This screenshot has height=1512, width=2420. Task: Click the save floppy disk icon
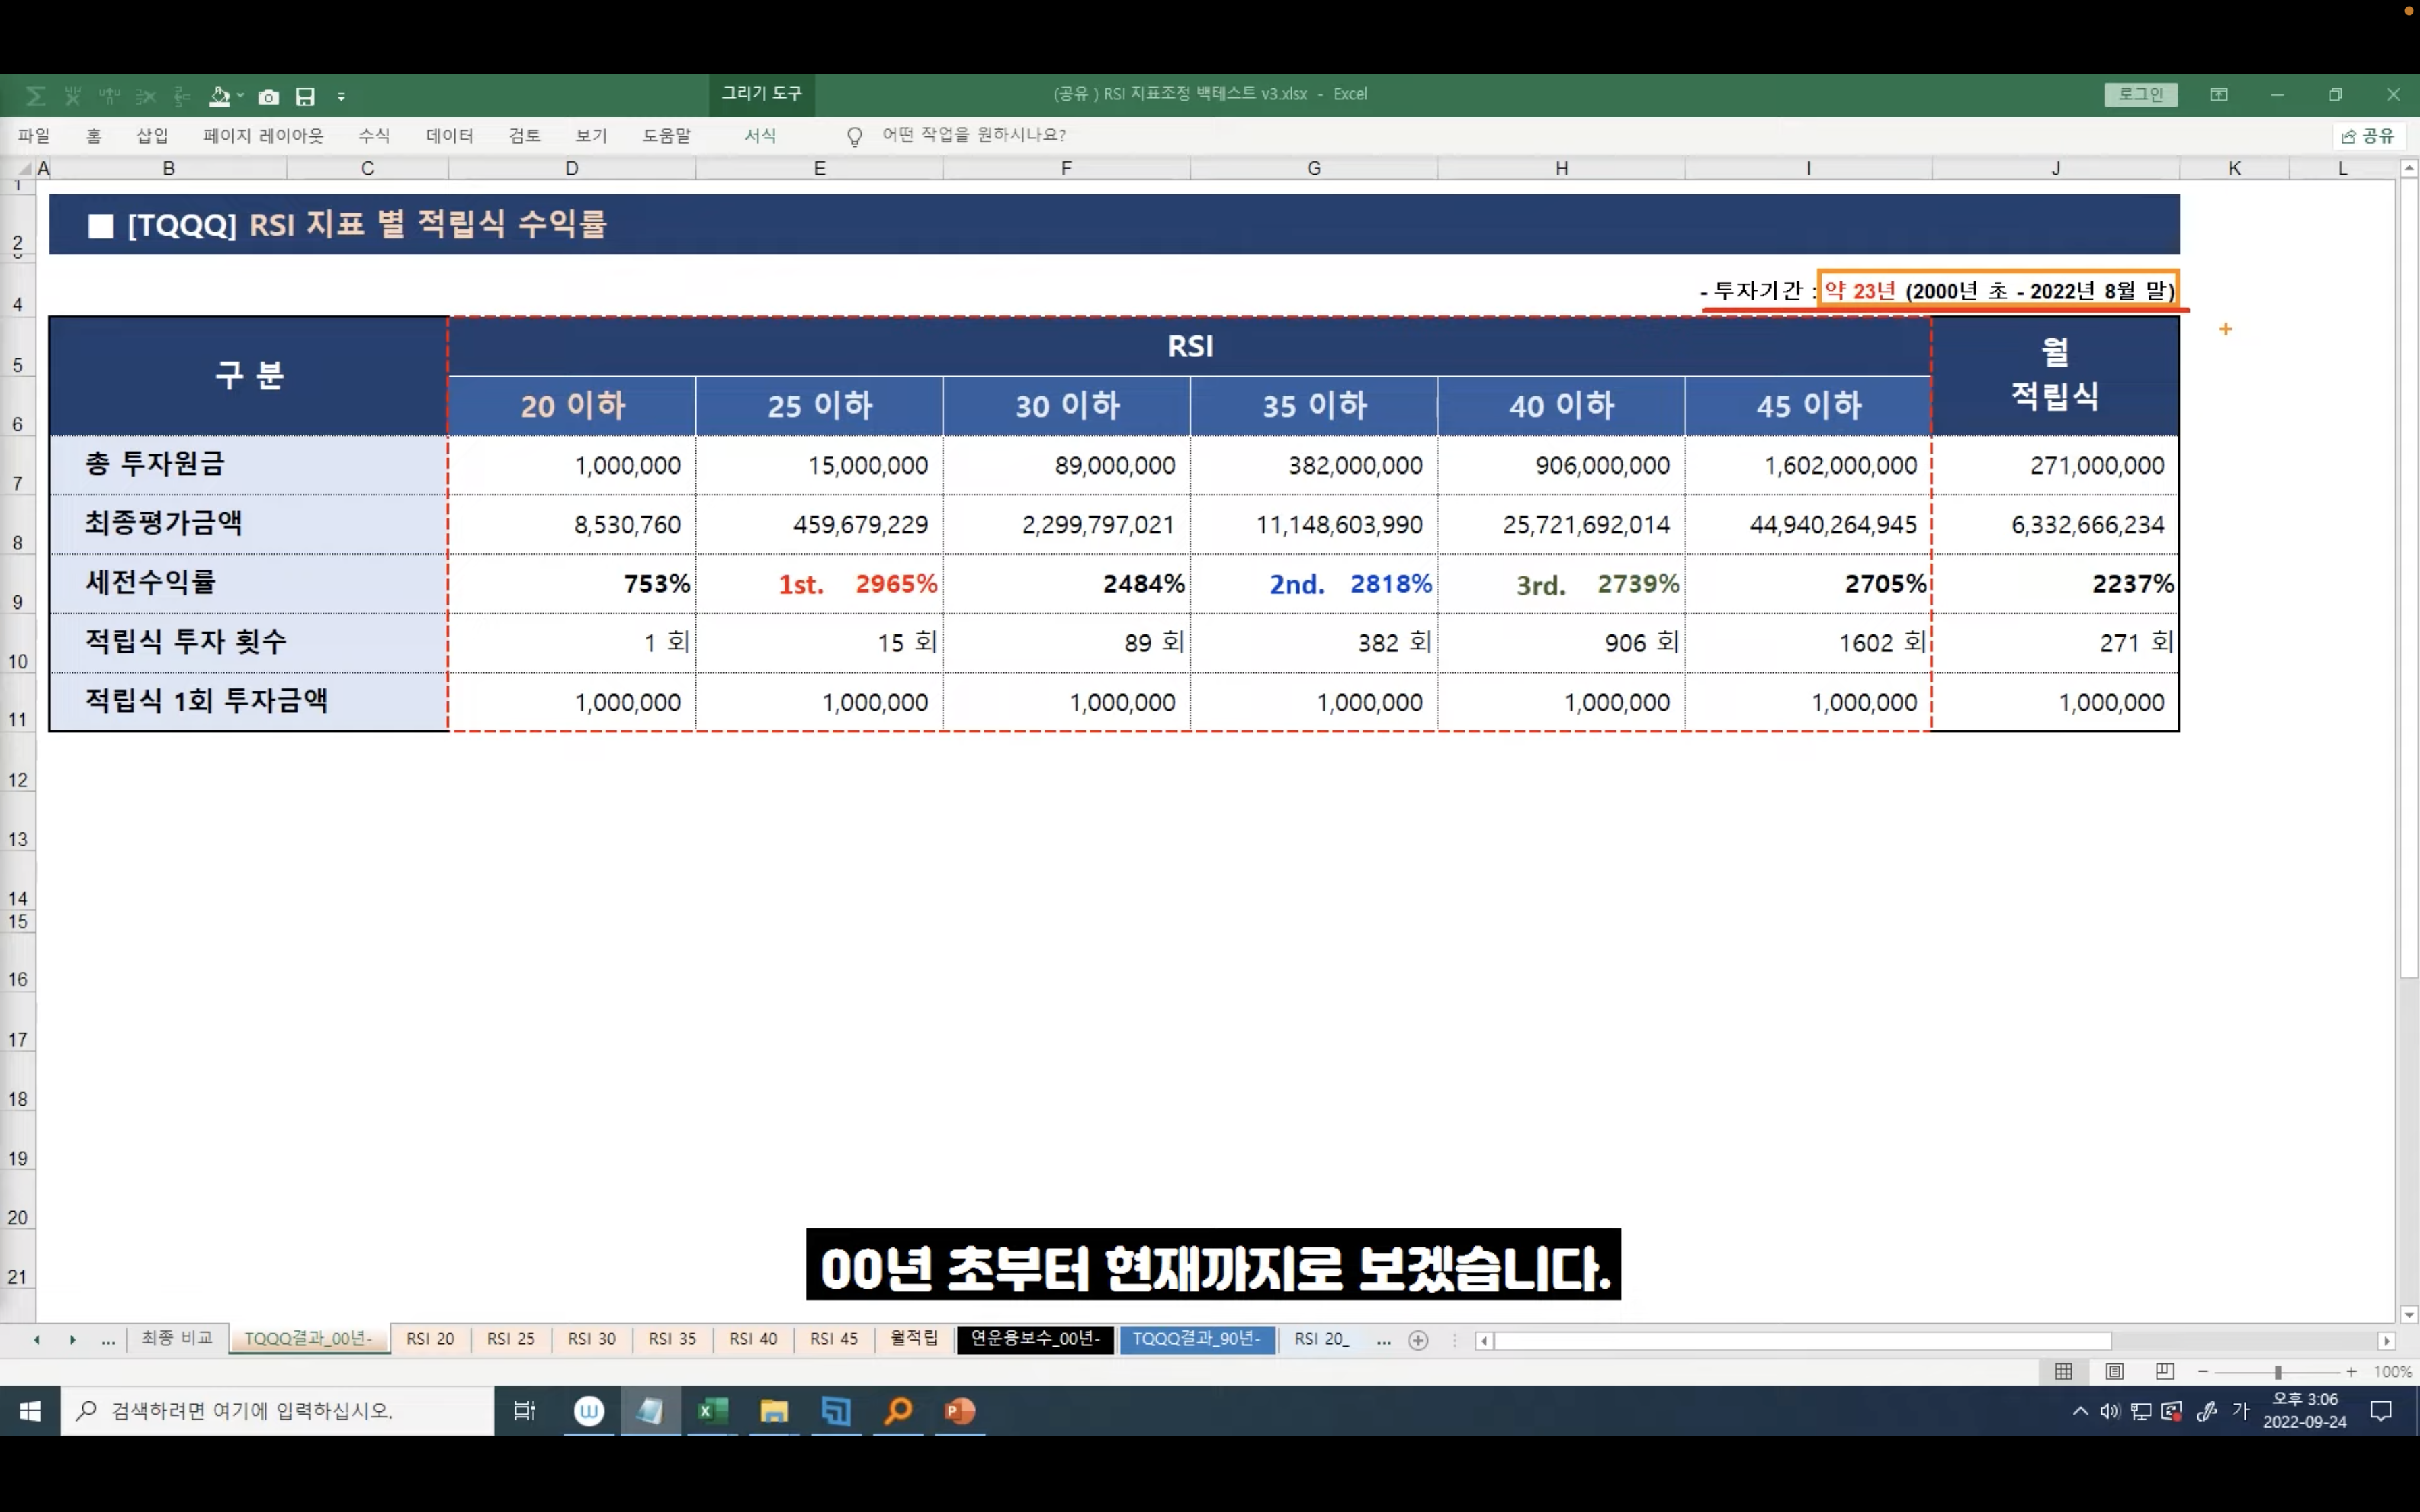tap(305, 96)
